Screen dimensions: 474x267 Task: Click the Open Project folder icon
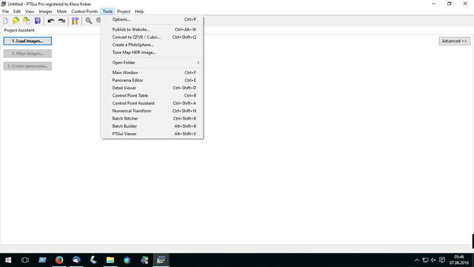click(x=16, y=21)
